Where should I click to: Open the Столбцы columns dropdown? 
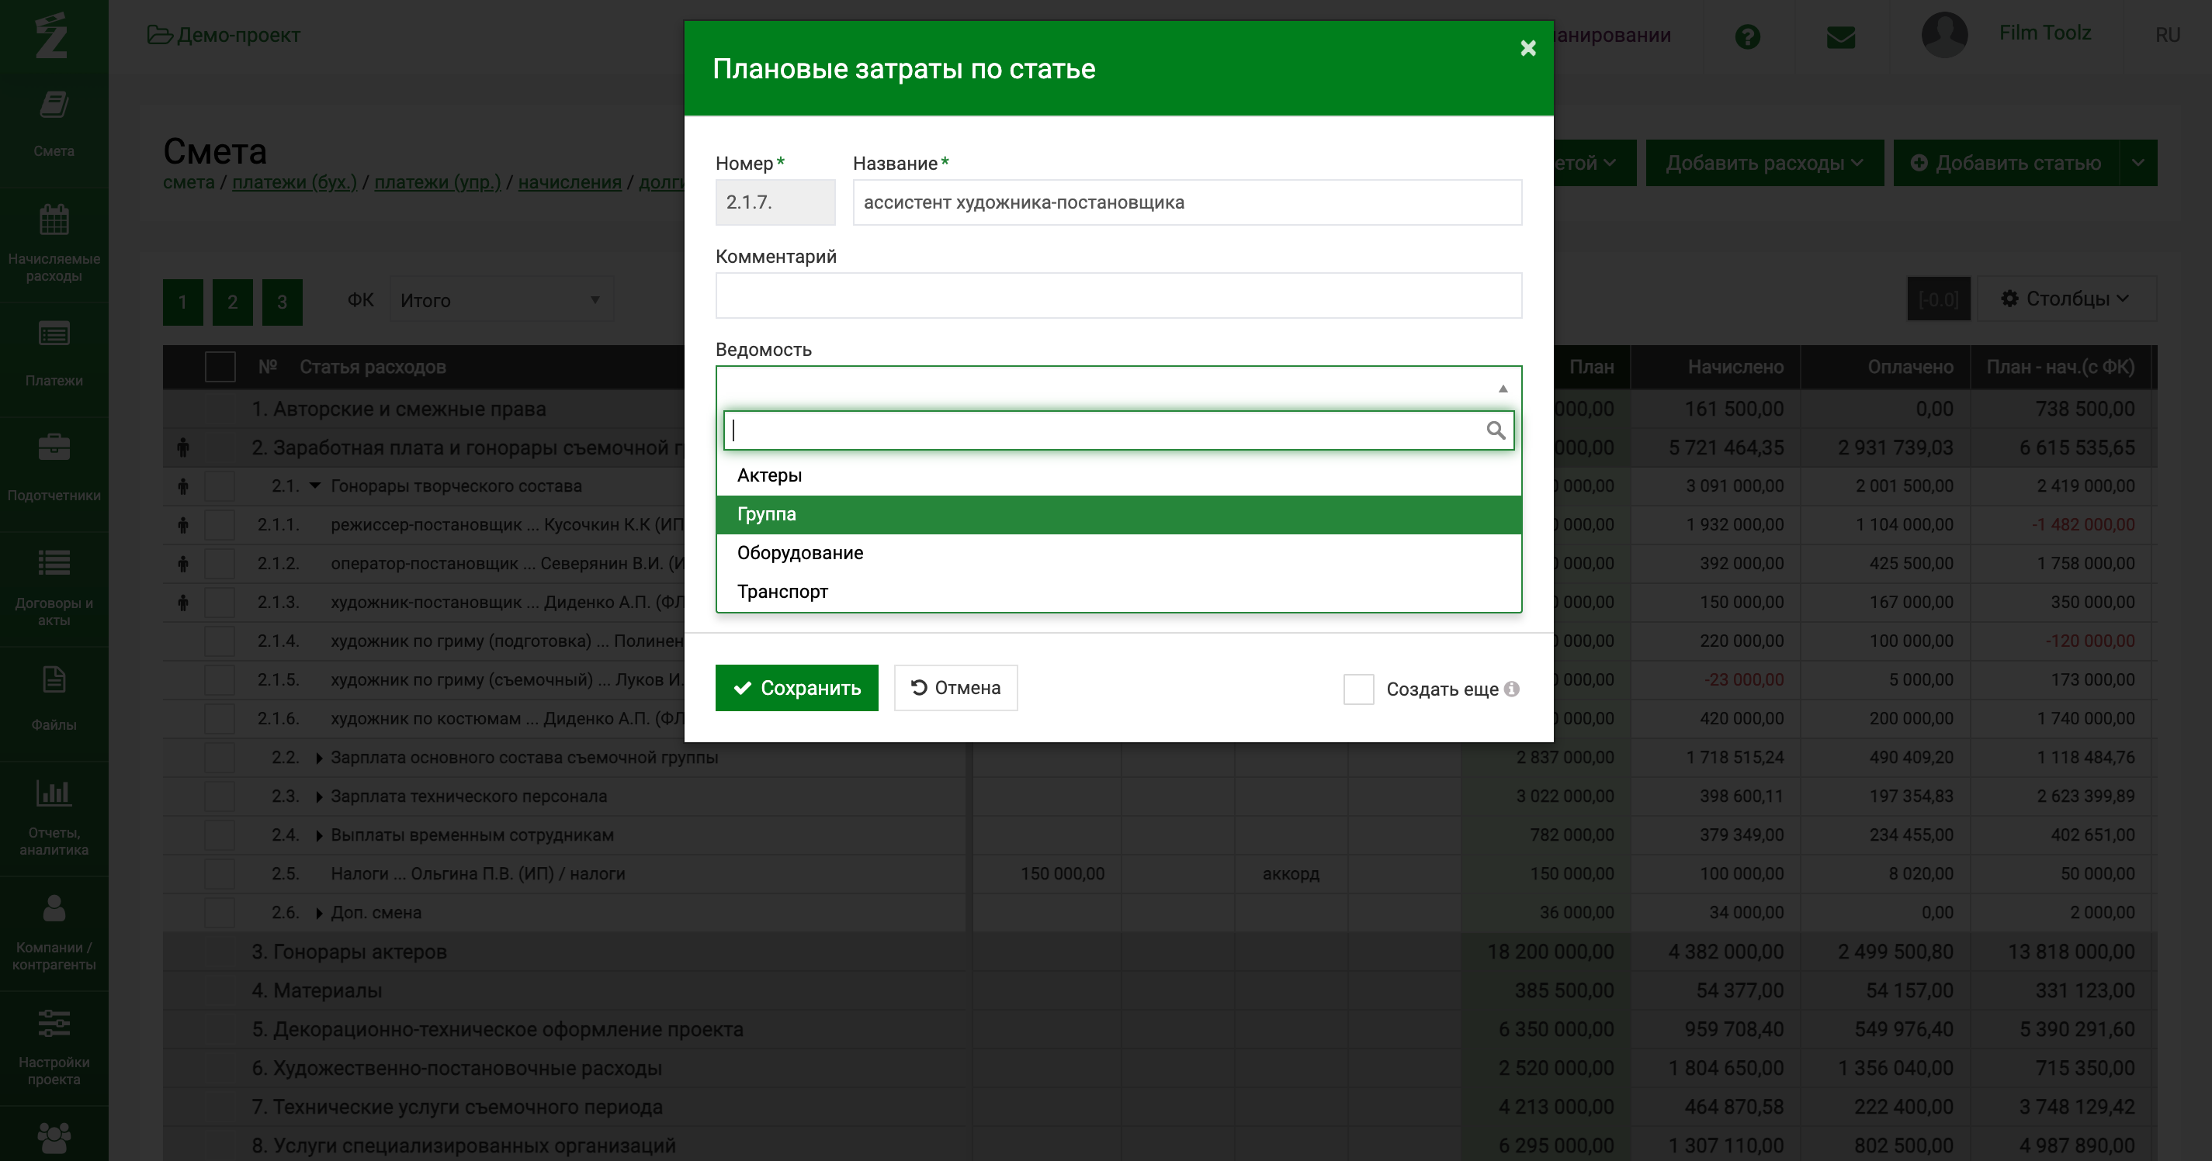(2066, 299)
